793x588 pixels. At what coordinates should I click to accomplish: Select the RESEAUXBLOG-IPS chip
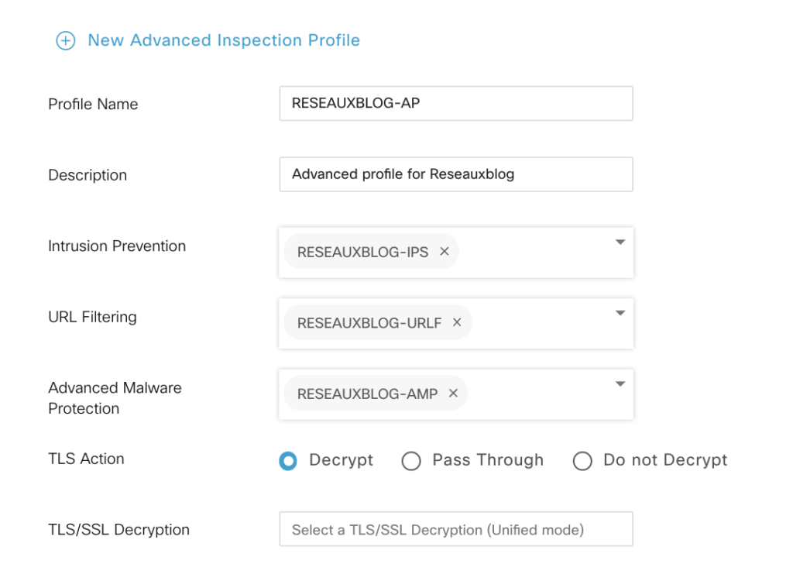[x=362, y=253]
